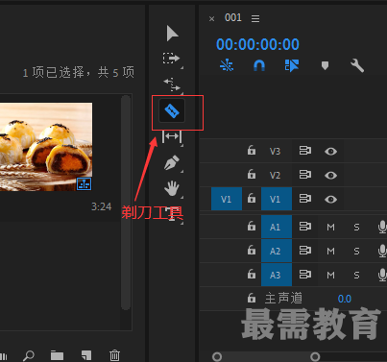Viewport: 387px width, 362px height.
Task: Select the V3 track label
Action: click(x=275, y=151)
